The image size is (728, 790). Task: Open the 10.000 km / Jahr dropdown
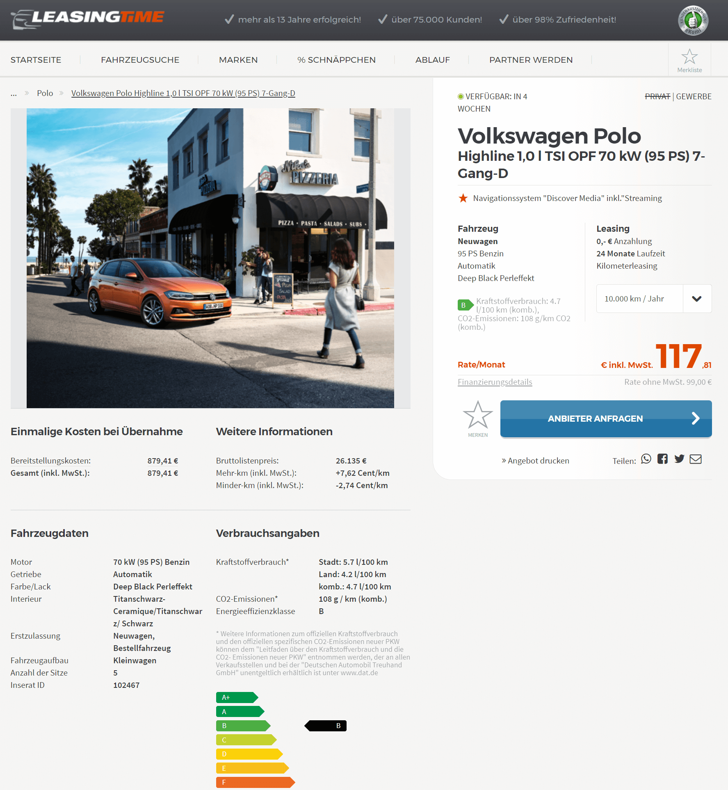[654, 299]
